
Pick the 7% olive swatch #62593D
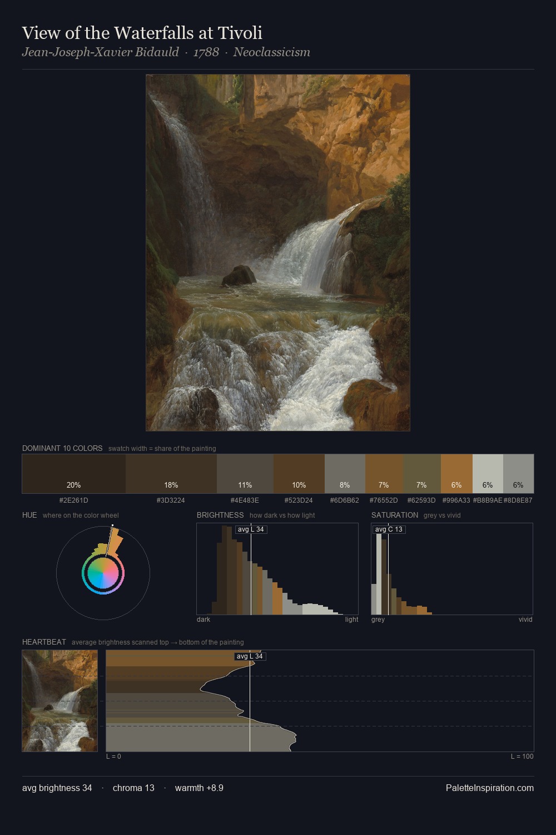point(422,474)
